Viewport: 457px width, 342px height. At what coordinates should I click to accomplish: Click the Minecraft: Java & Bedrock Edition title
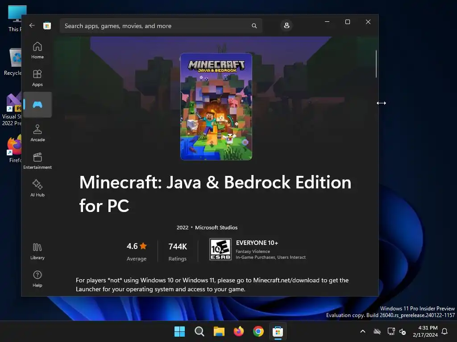pyautogui.click(x=216, y=194)
